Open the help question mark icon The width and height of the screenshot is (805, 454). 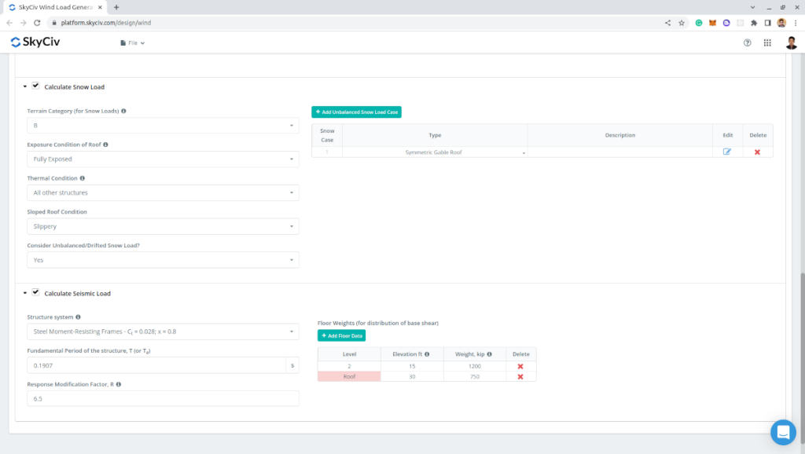pyautogui.click(x=747, y=42)
